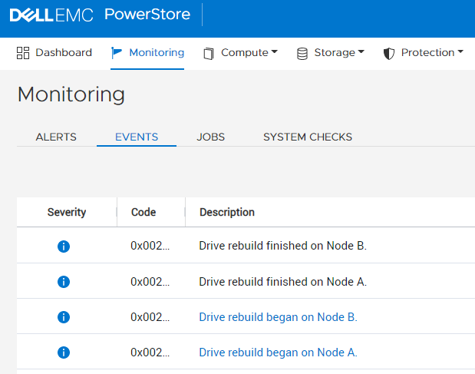Click info icon for Node A rebuild began
475x374 pixels.
point(64,352)
